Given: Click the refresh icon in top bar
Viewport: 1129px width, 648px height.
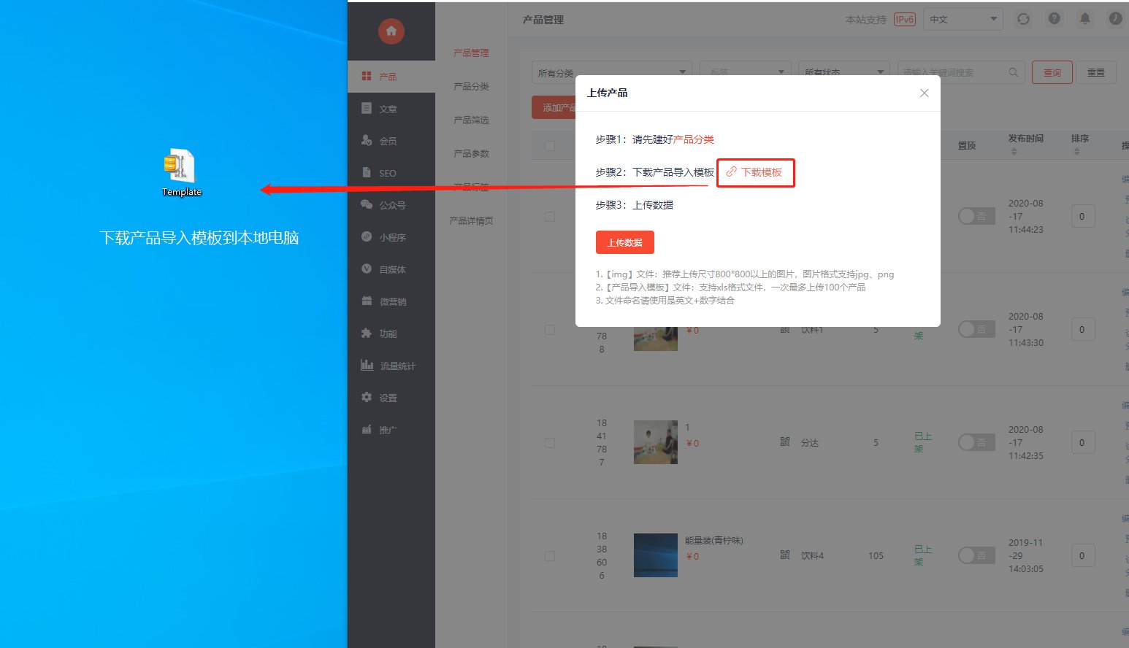Looking at the screenshot, I should click(1023, 19).
